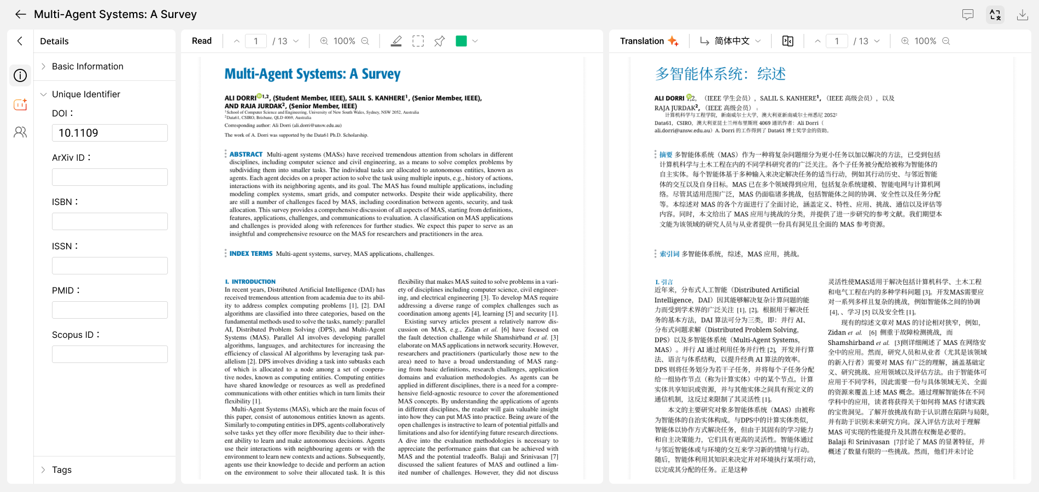This screenshot has width=1039, height=492.
Task: Click the Scopus ID input field
Action: coord(110,354)
